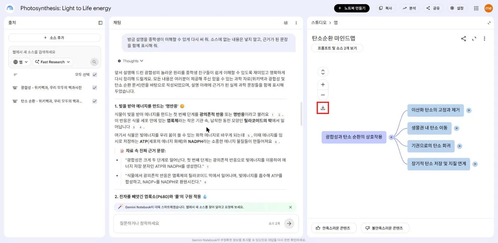Image resolution: width=498 pixels, height=243 pixels.
Task: Open the 웹 source type dropdown
Action: [x=21, y=62]
